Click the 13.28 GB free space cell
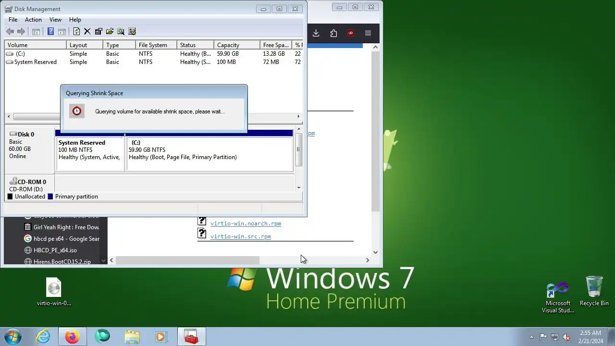 [274, 54]
